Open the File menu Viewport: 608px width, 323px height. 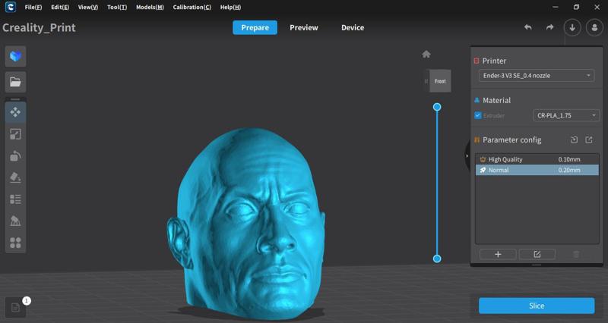pos(33,7)
